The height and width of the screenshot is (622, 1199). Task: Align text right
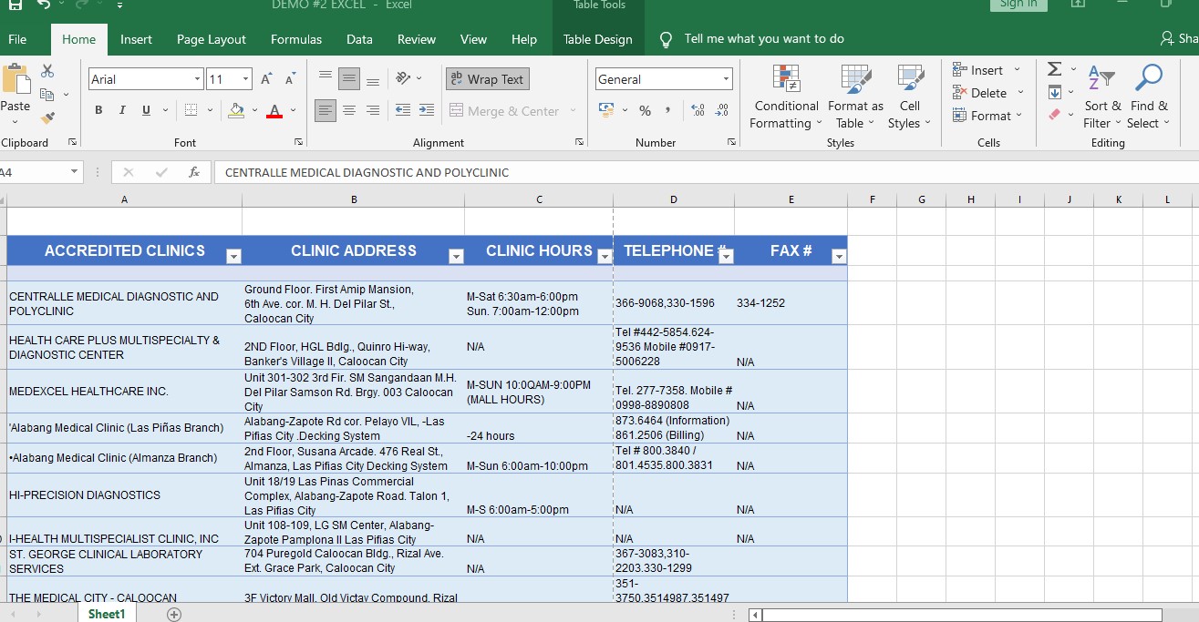[x=372, y=110]
